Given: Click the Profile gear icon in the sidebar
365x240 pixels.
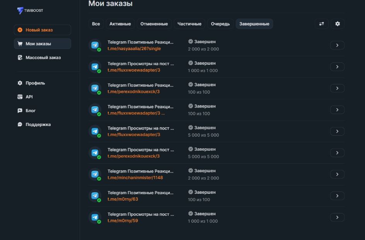Looking at the screenshot, I should coord(20,83).
